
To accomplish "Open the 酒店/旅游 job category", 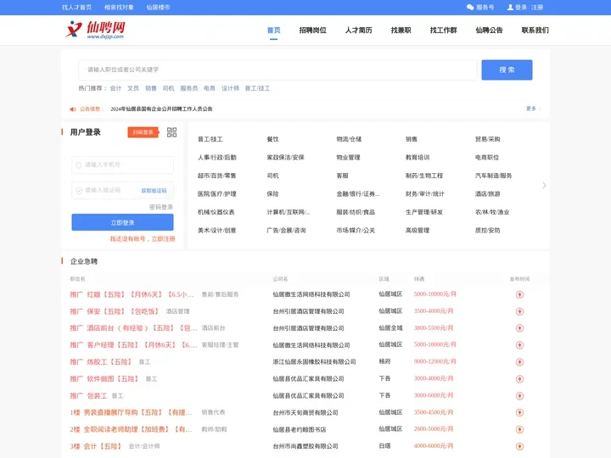I will point(487,194).
